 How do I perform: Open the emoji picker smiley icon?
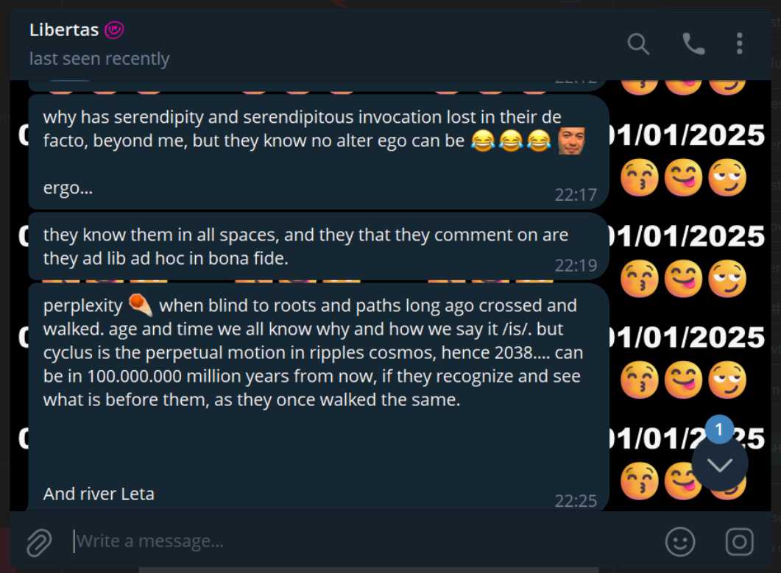click(x=679, y=542)
